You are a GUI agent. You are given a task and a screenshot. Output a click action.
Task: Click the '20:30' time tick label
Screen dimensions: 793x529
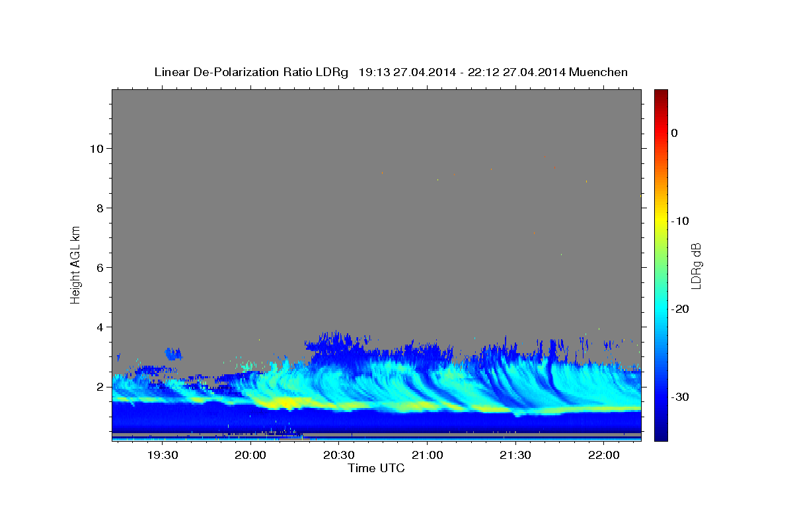[x=338, y=455]
